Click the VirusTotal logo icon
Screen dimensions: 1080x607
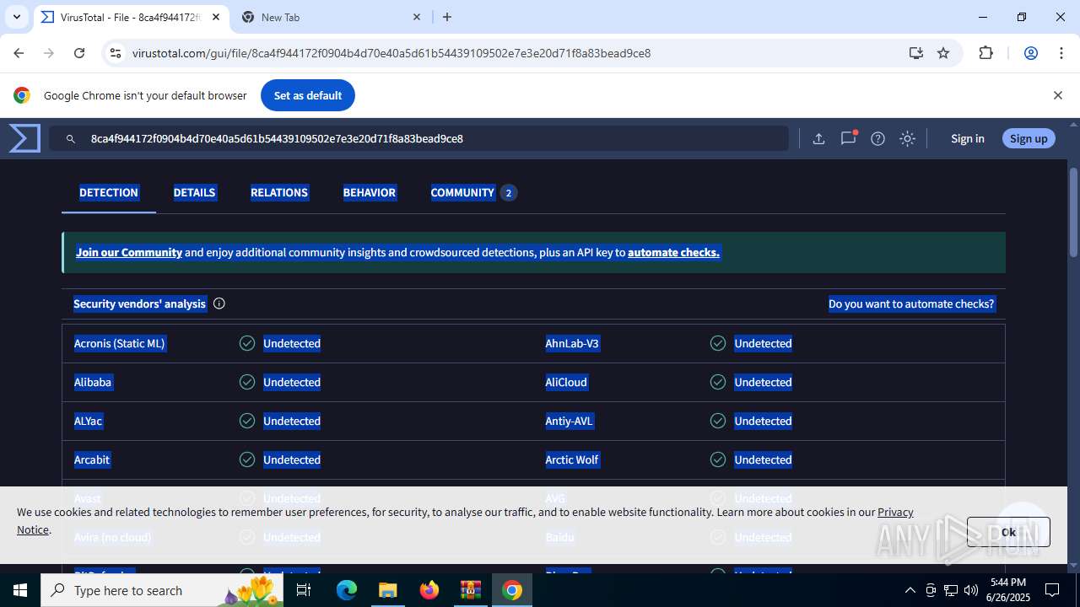pyautogui.click(x=24, y=138)
